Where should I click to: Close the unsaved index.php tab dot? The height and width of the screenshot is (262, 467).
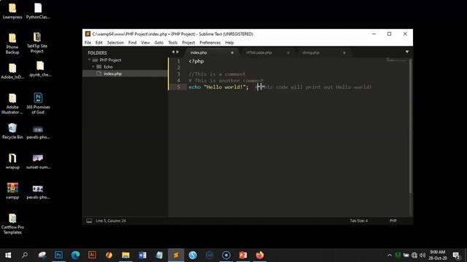pos(232,52)
